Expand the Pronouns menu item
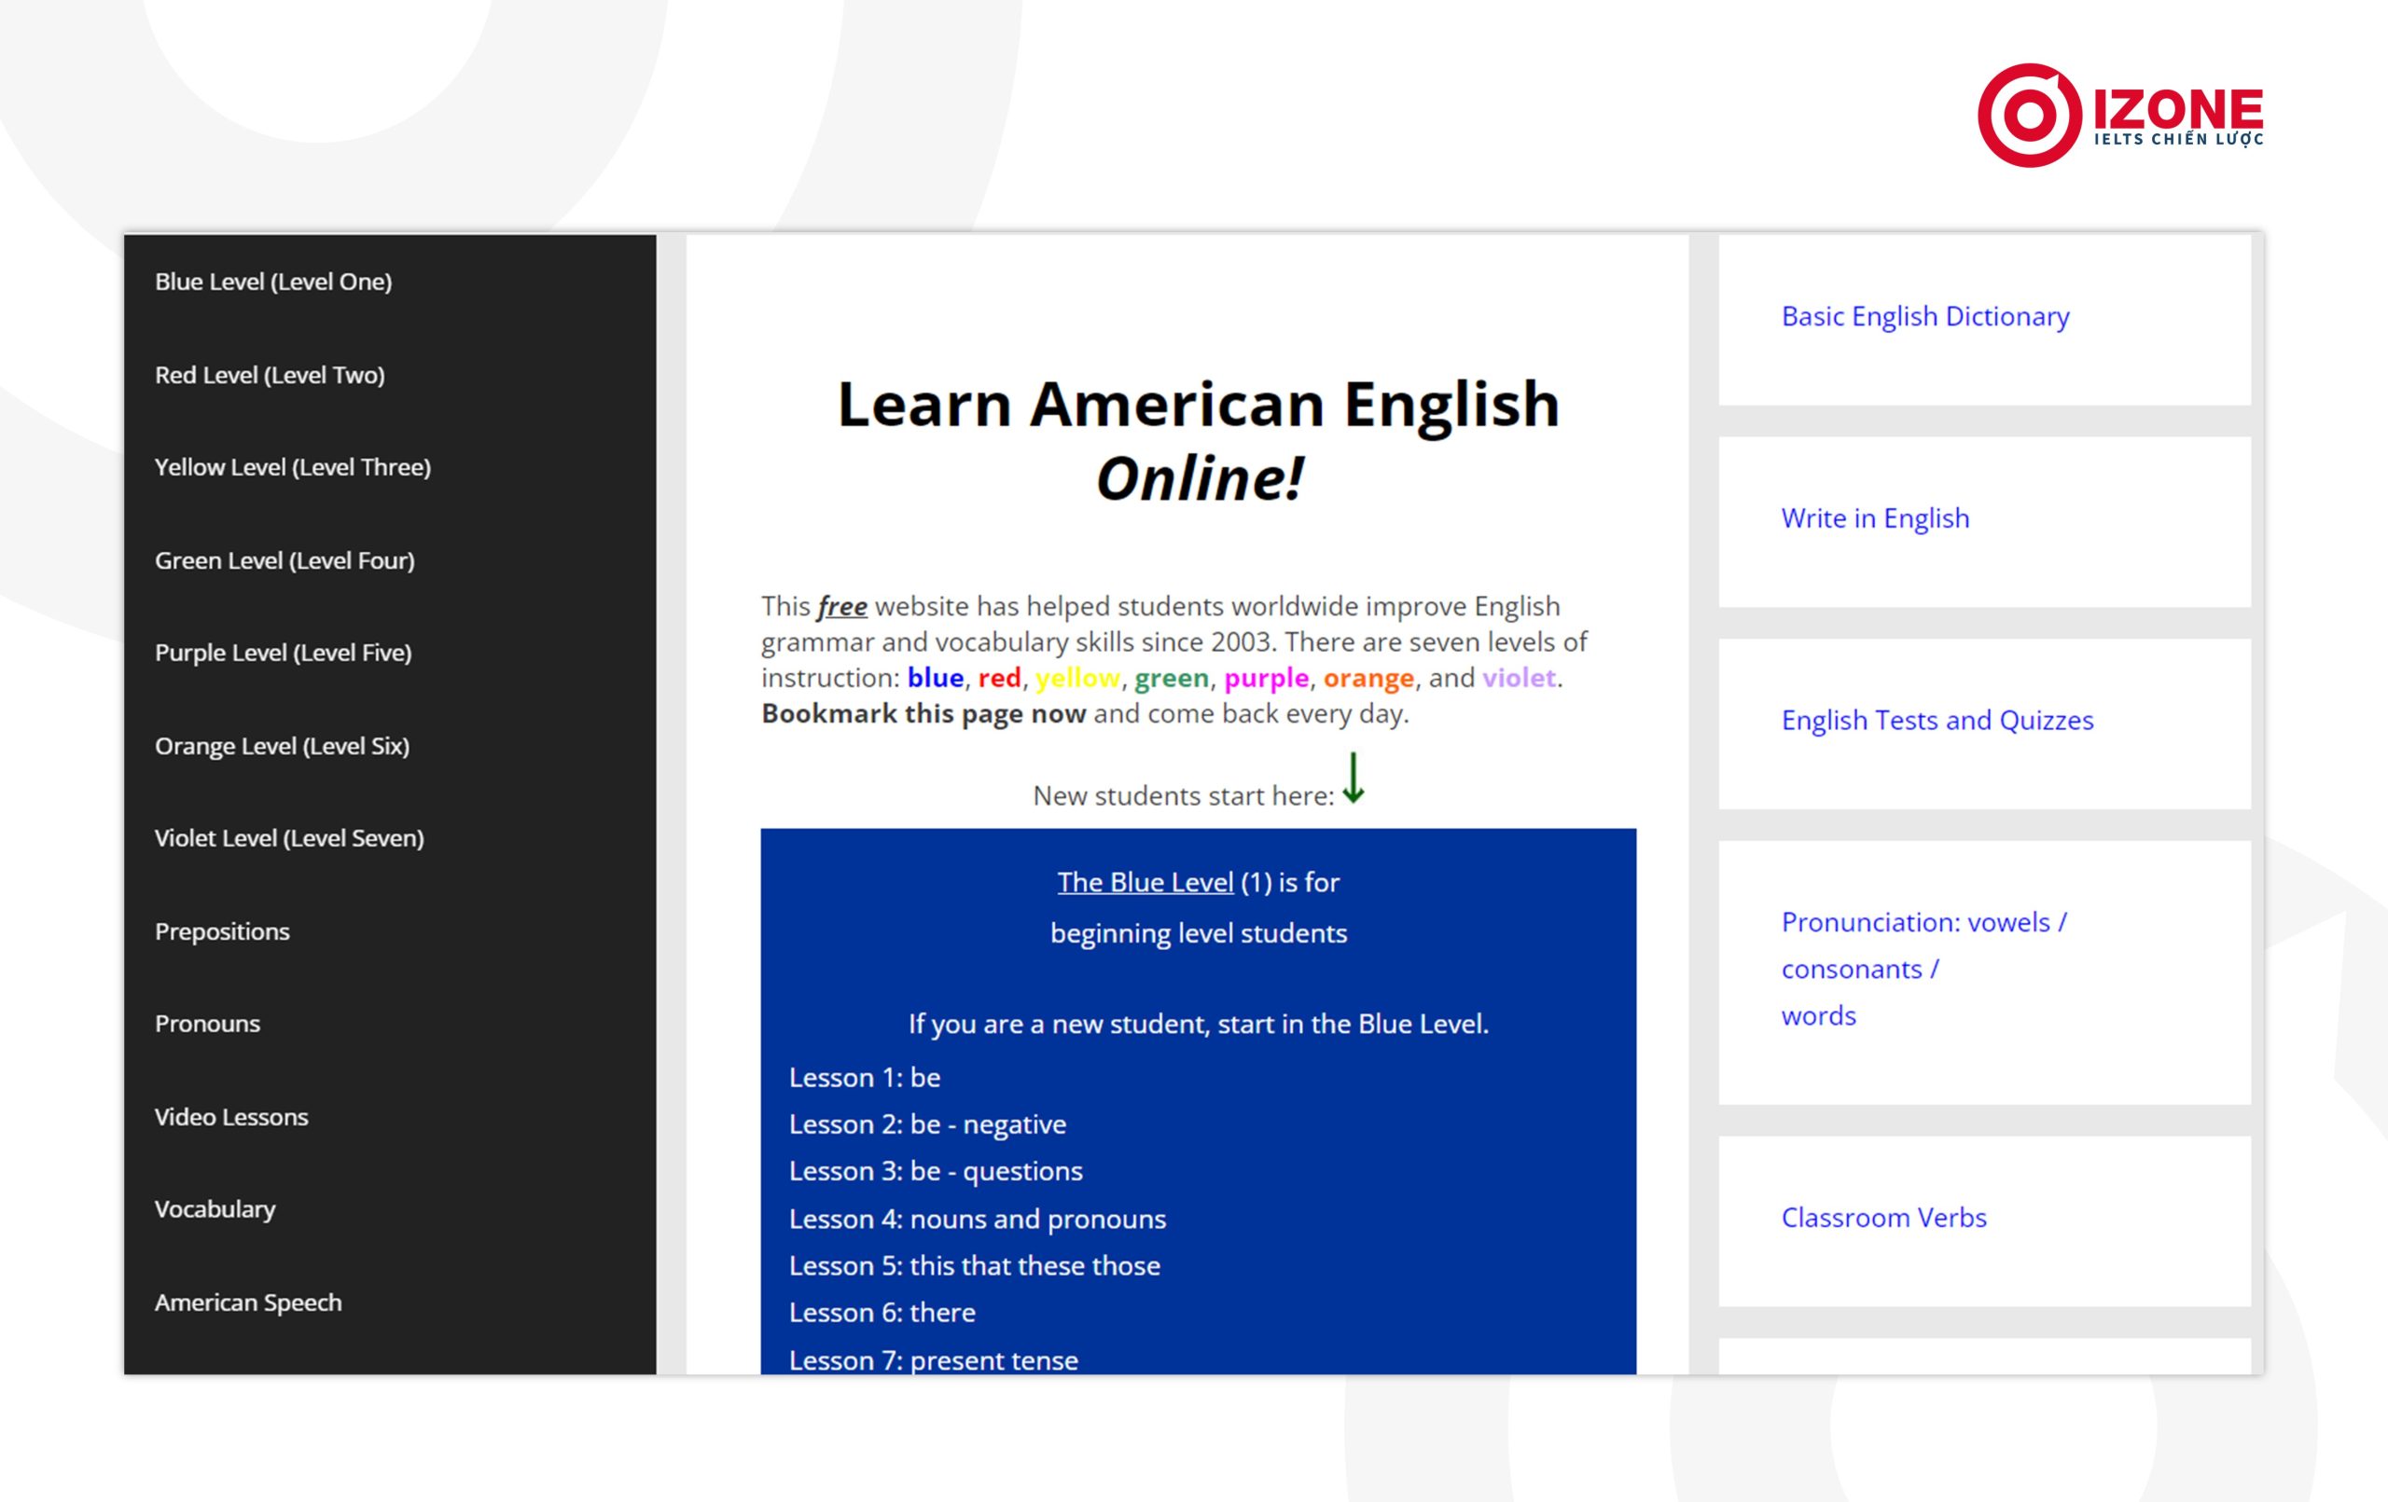Viewport: 2388px width, 1502px height. coord(206,1023)
